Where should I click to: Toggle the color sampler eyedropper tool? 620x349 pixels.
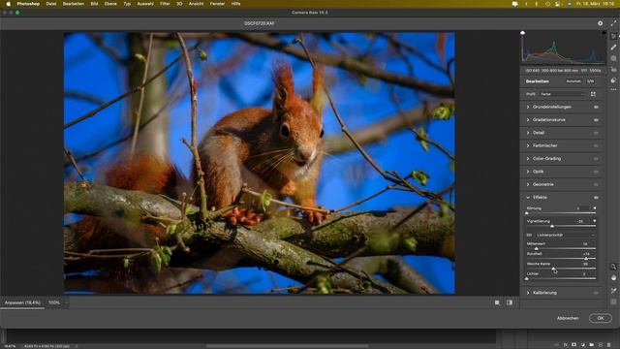[613, 291]
